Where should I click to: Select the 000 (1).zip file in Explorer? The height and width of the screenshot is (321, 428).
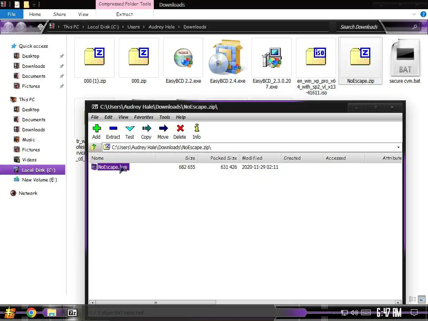click(95, 61)
